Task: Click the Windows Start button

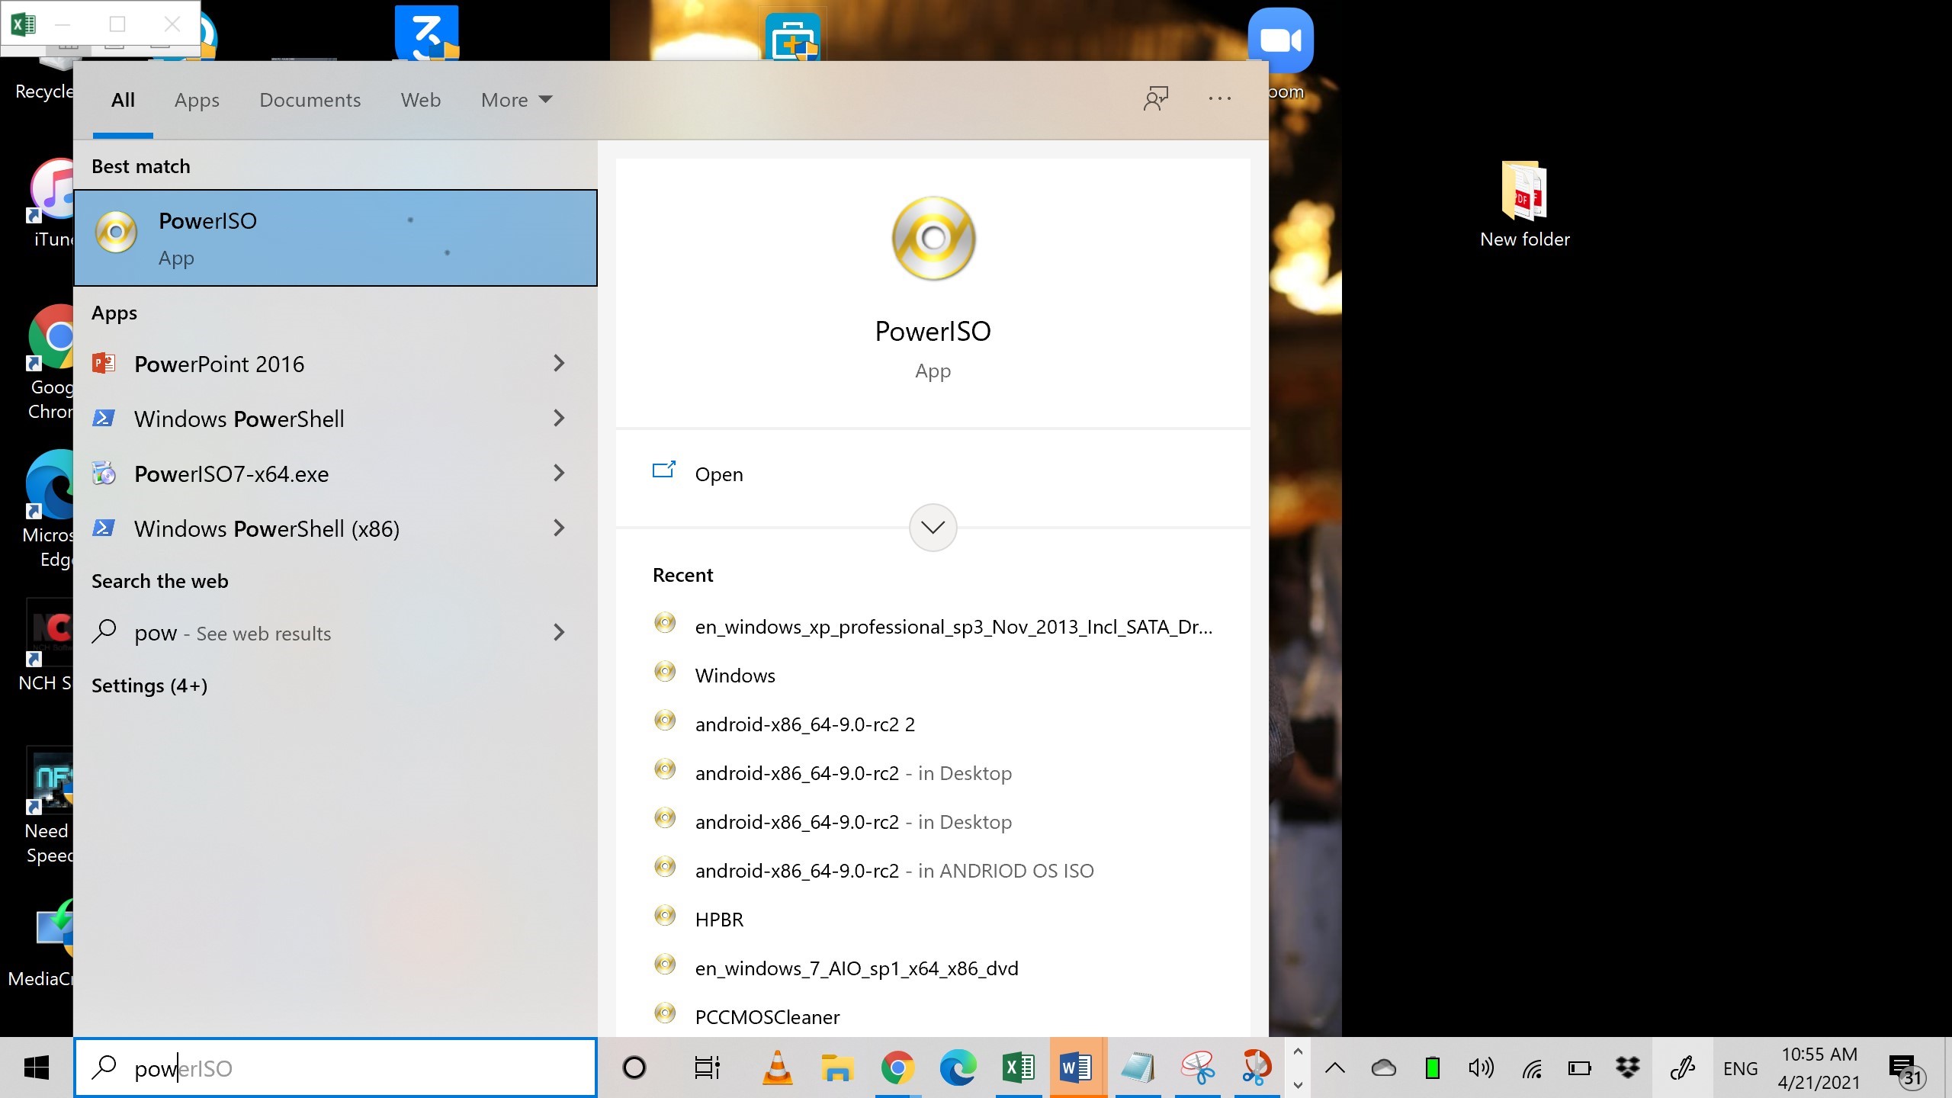Action: coord(37,1067)
